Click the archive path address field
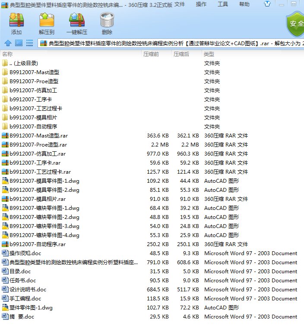This screenshot has height=328, width=304. 171,43
